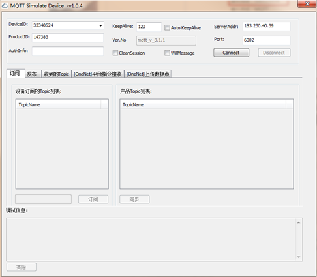Click the 调试信息 label
The image size is (317, 277).
click(x=17, y=211)
